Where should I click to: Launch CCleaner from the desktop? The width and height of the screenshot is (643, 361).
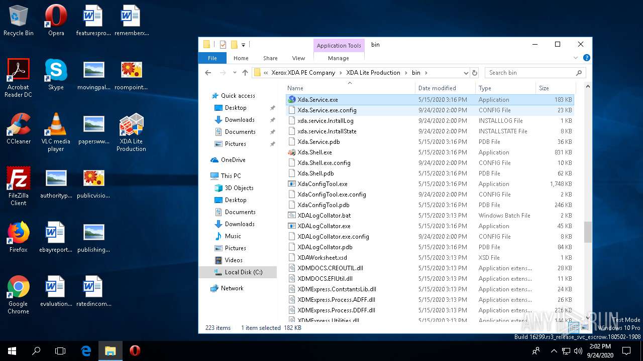pyautogui.click(x=19, y=129)
